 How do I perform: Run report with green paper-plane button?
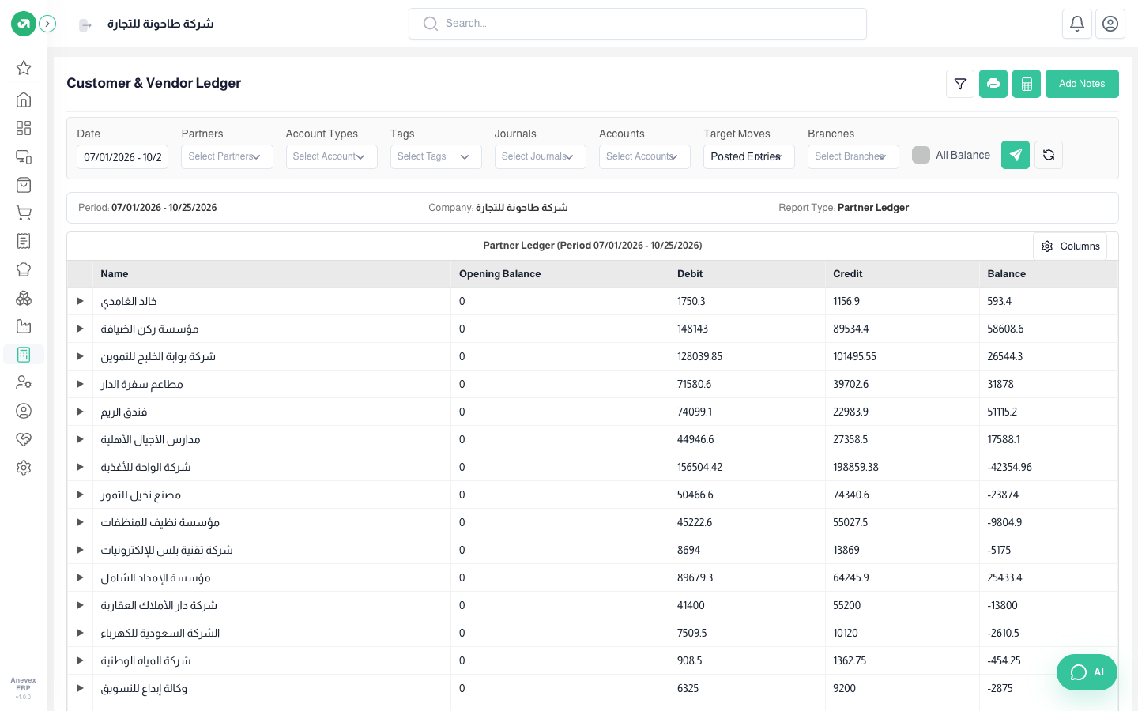point(1016,155)
